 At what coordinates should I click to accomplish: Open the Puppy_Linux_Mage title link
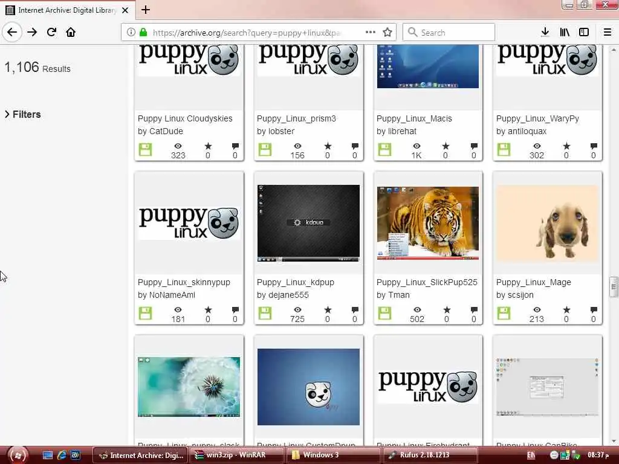(534, 283)
